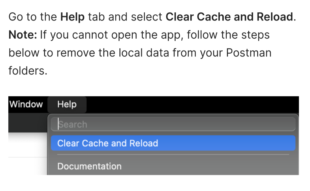
Task: Click bold Clear Cache and Reload in the paragraph
Action: pos(229,17)
